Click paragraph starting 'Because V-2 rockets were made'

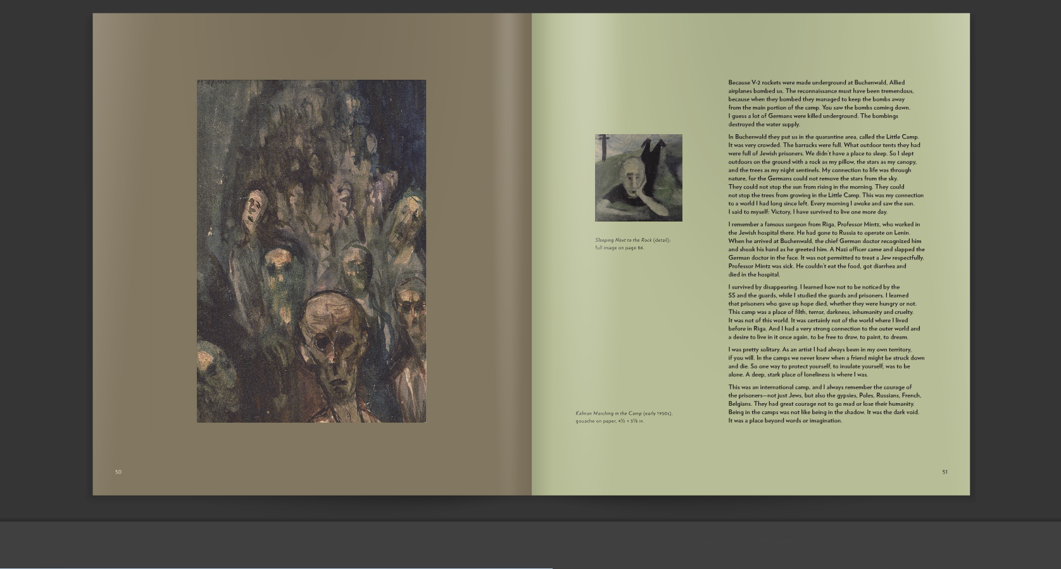coord(821,103)
